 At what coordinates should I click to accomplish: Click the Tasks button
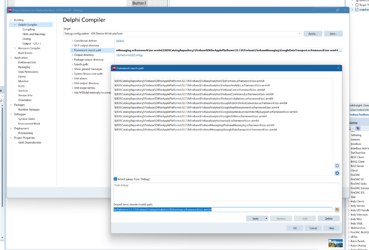[256, 219]
